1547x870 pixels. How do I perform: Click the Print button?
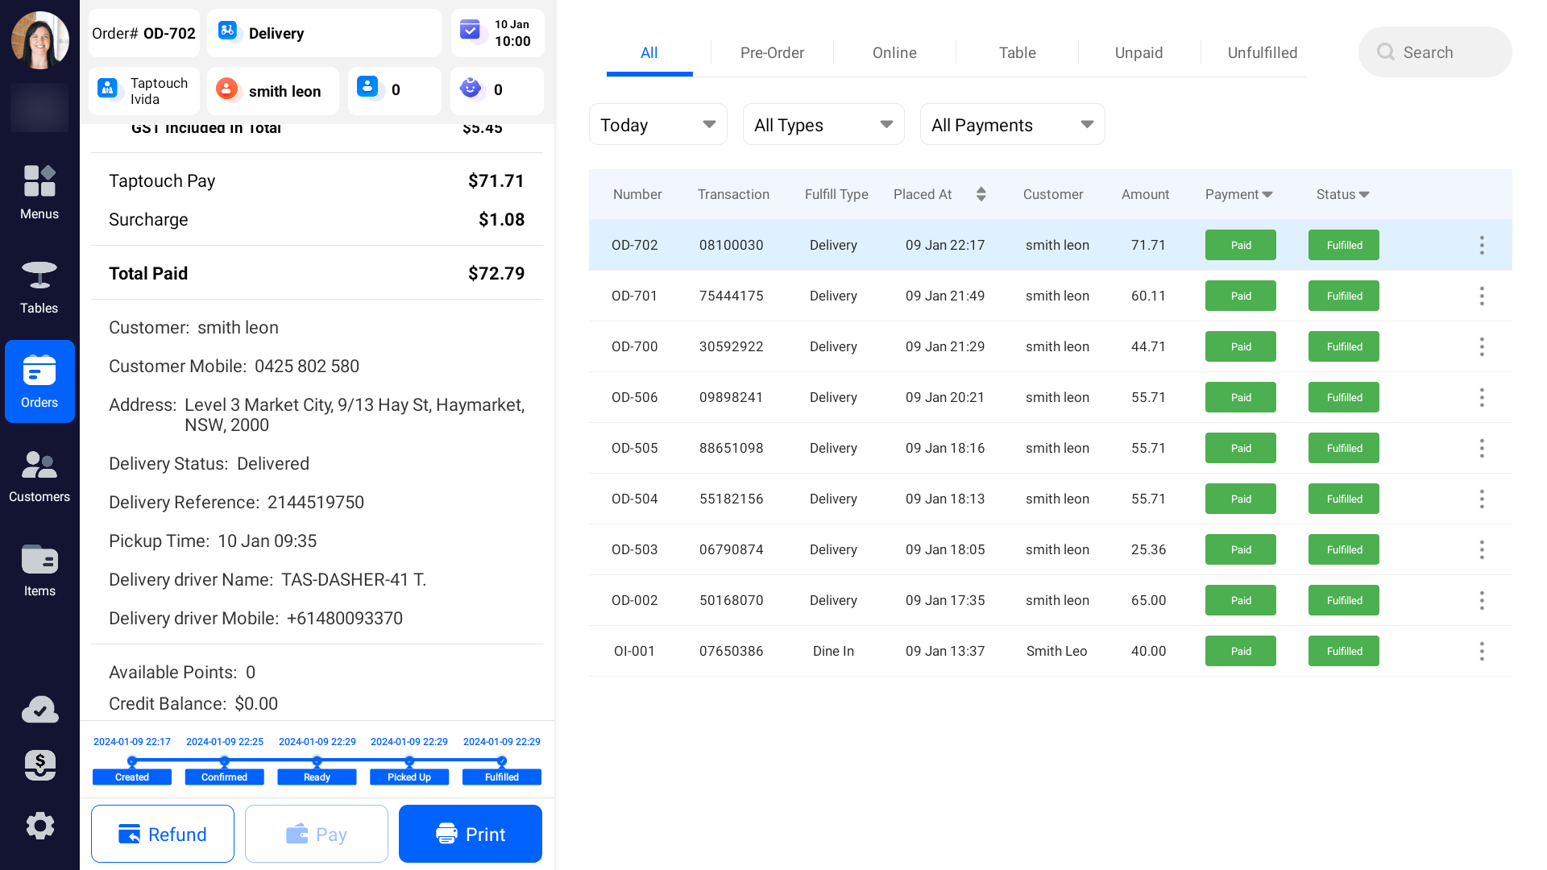click(x=471, y=834)
